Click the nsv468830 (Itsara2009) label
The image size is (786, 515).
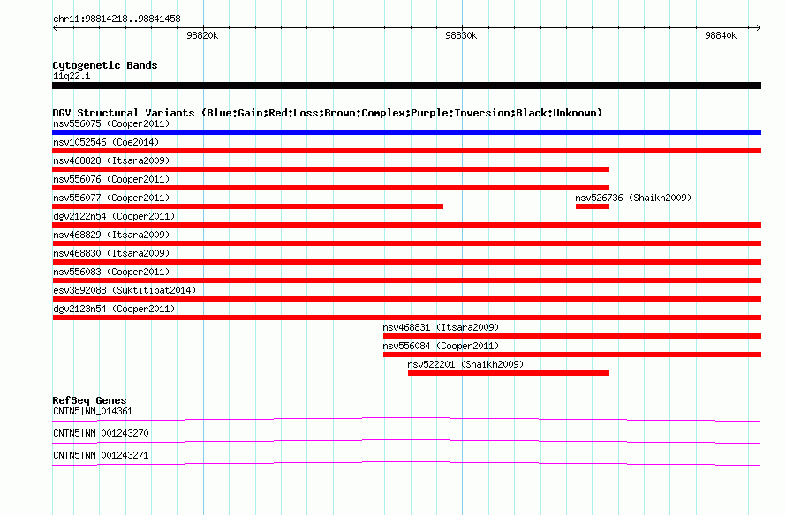111,253
